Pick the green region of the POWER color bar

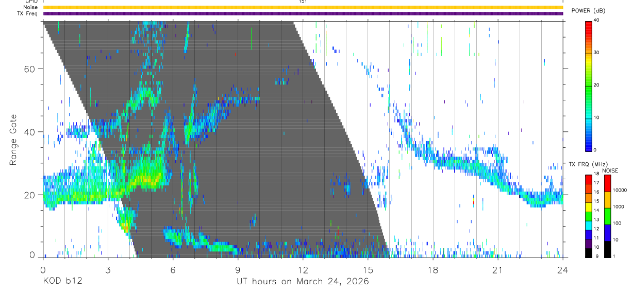589,88
